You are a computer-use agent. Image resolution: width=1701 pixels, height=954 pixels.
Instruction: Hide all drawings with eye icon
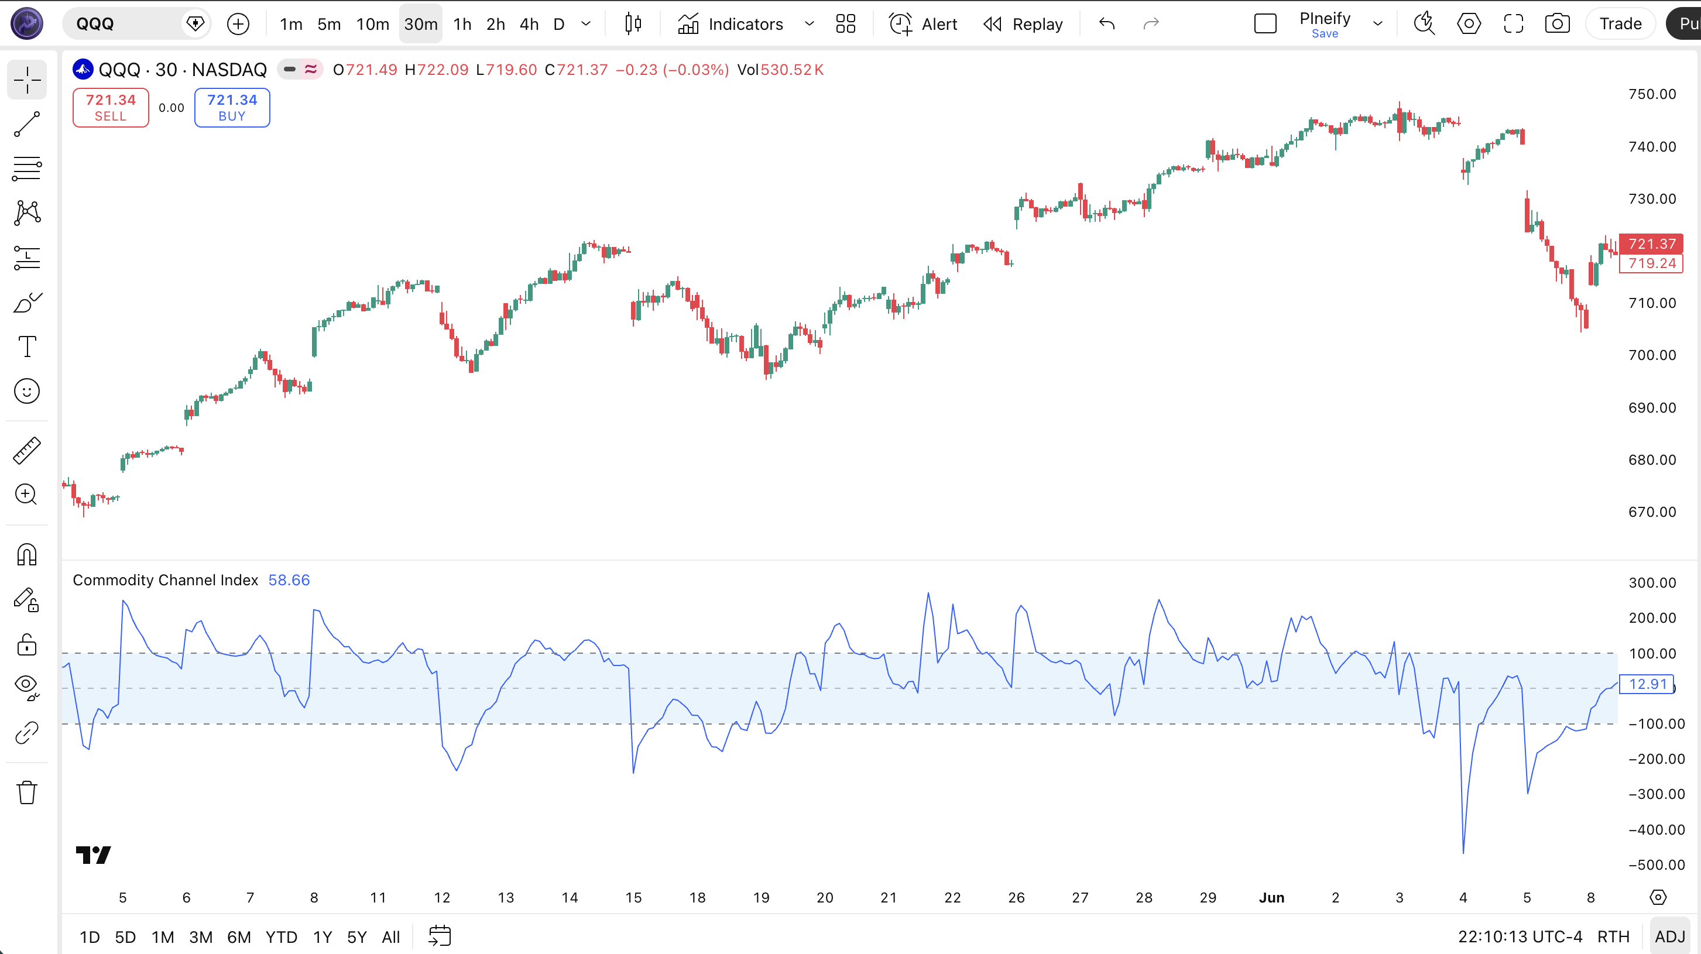[x=27, y=688]
